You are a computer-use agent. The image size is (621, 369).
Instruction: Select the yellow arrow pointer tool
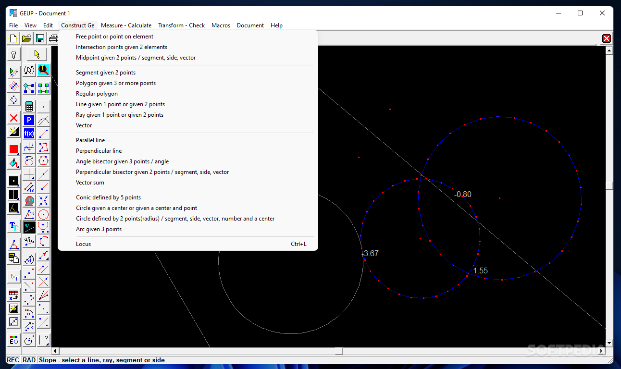pos(37,54)
